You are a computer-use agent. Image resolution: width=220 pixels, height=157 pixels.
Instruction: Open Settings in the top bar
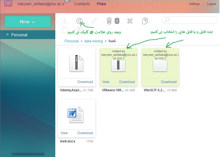[x=194, y=4]
